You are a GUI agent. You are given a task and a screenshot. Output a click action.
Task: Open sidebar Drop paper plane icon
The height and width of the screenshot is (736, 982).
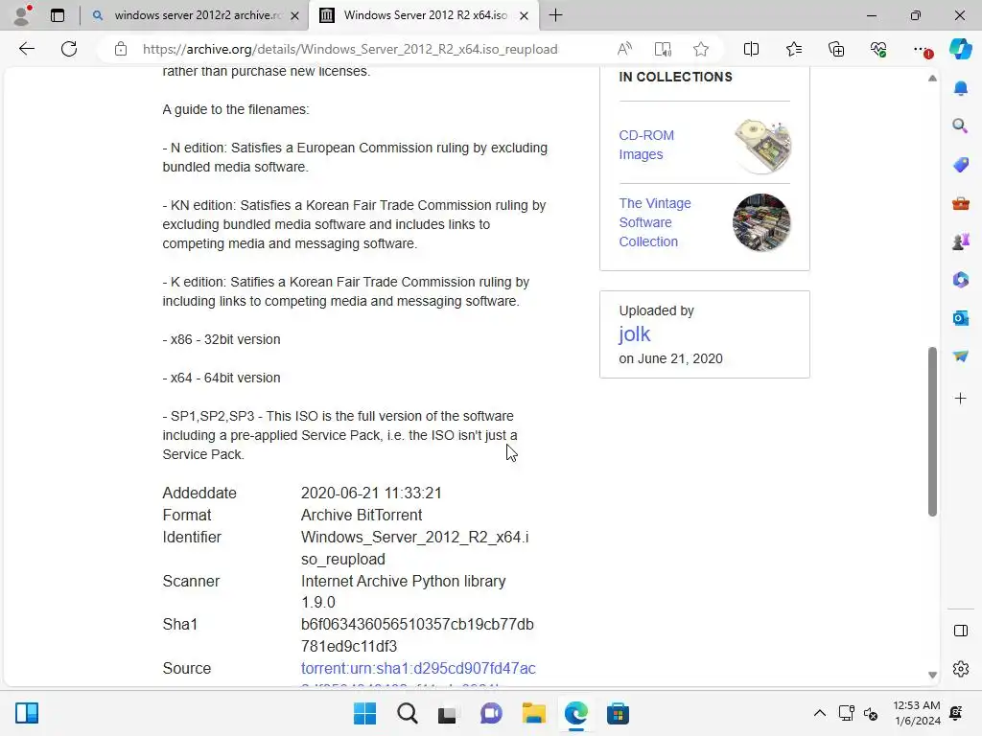[x=961, y=356]
